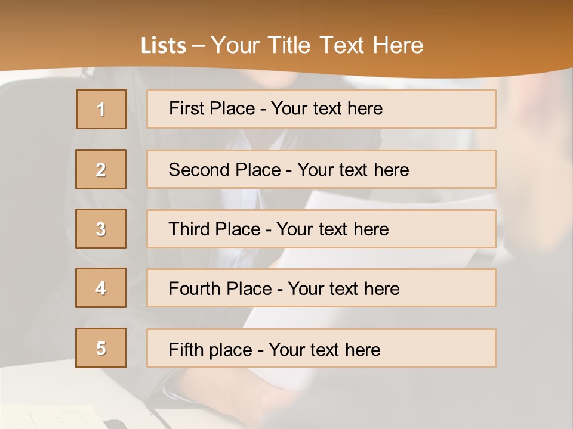Click the Second Place text bar
This screenshot has width=573, height=429.
(321, 169)
